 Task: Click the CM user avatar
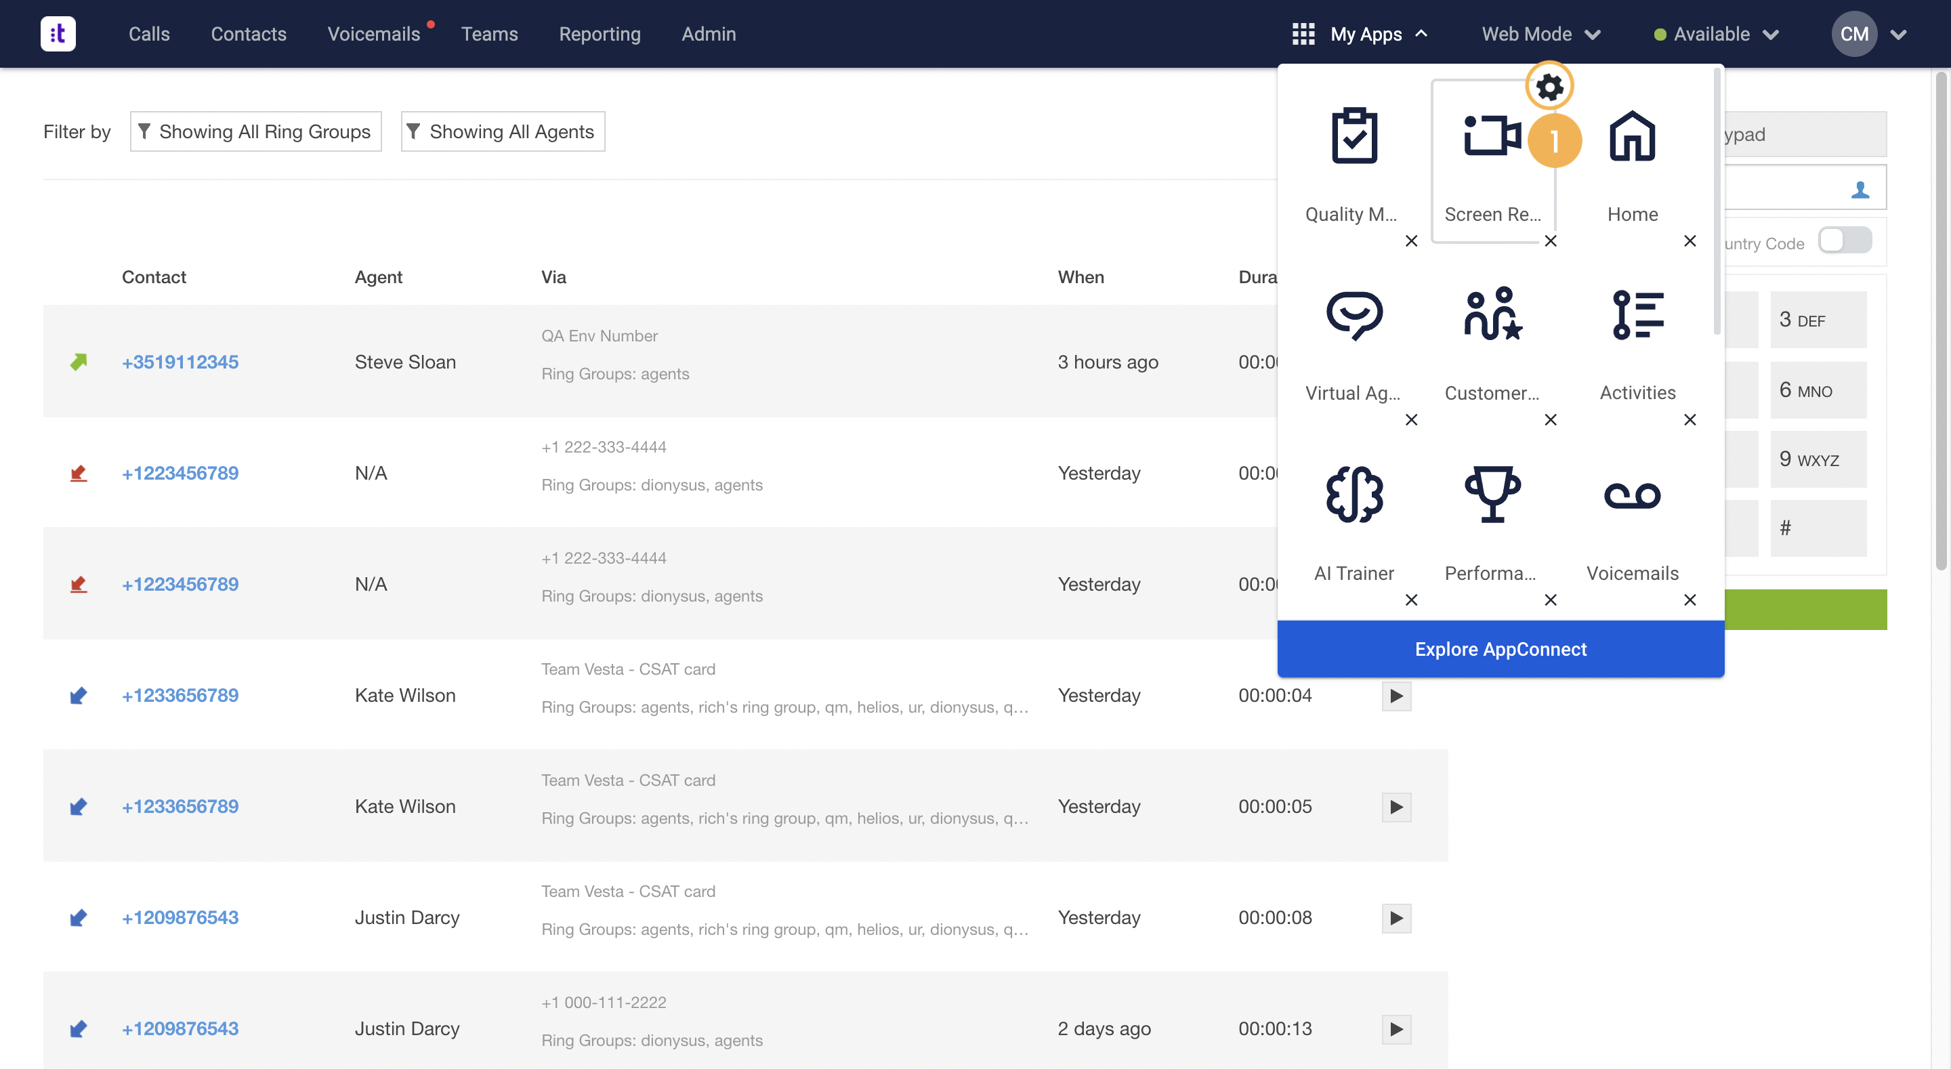tap(1853, 34)
